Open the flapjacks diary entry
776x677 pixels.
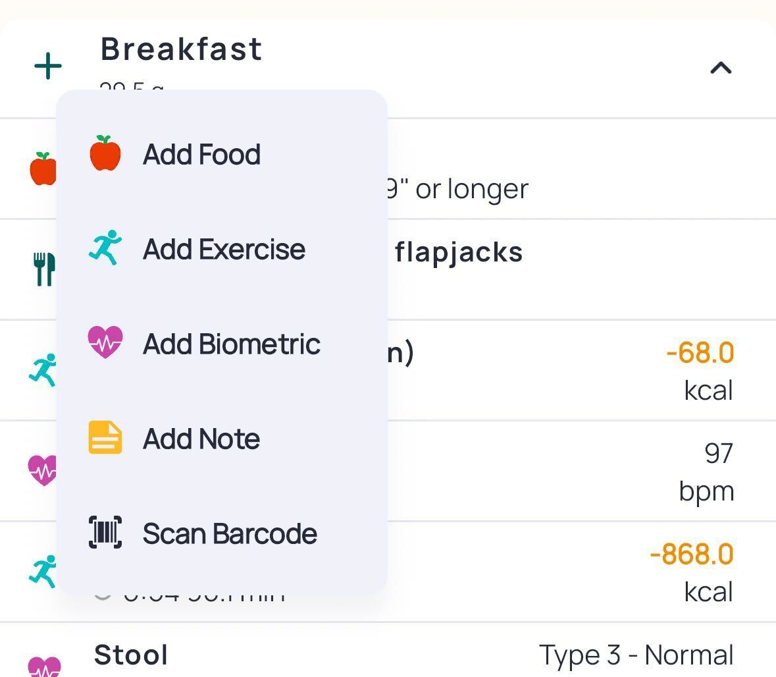pos(459,253)
